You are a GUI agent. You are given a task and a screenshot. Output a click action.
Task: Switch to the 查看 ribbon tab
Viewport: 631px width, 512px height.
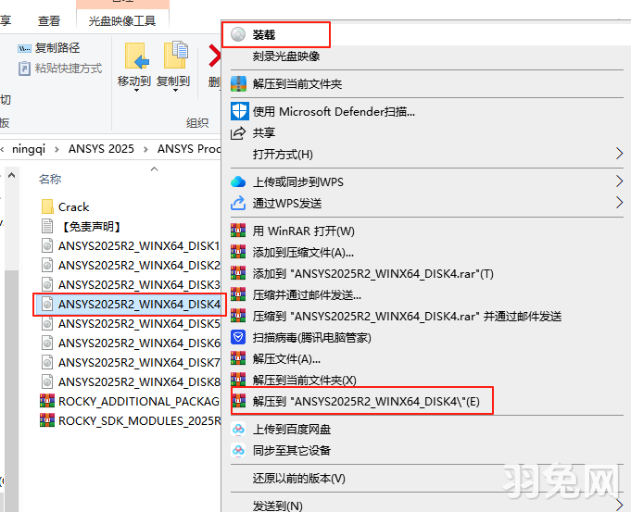(x=49, y=20)
